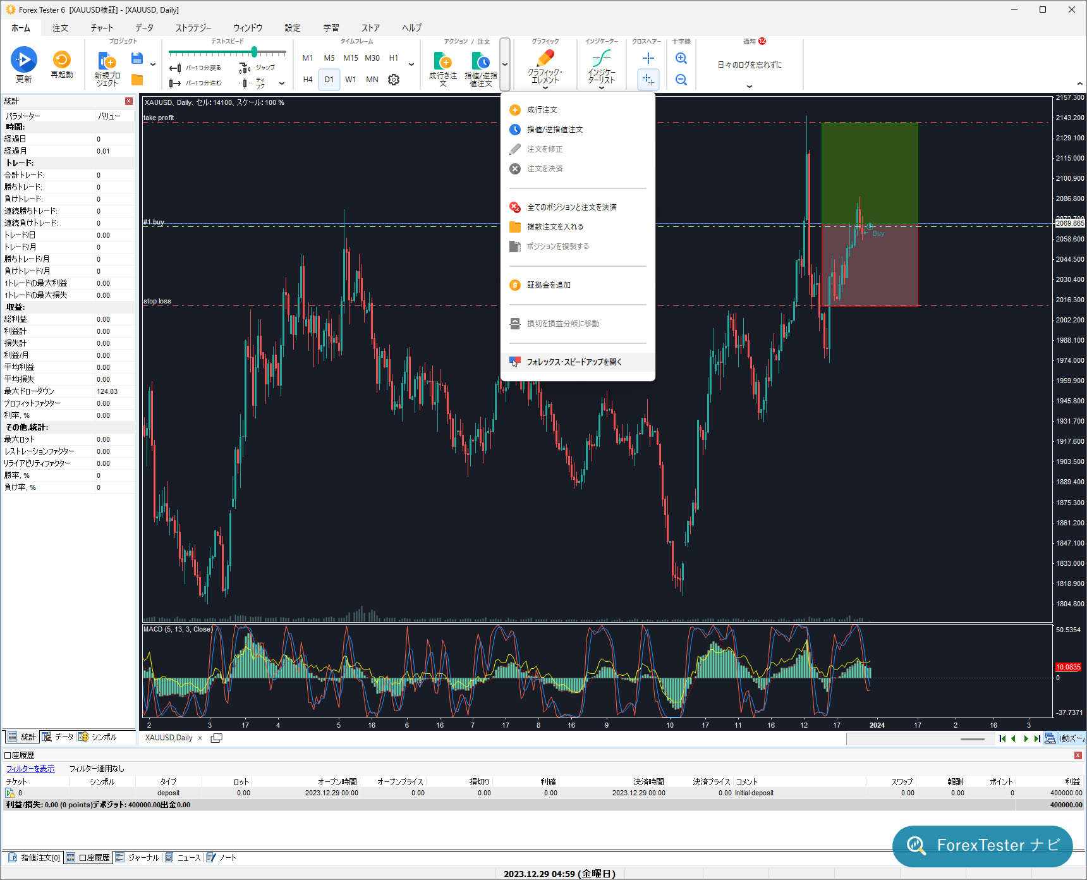Select the H1 timeframe

click(394, 58)
